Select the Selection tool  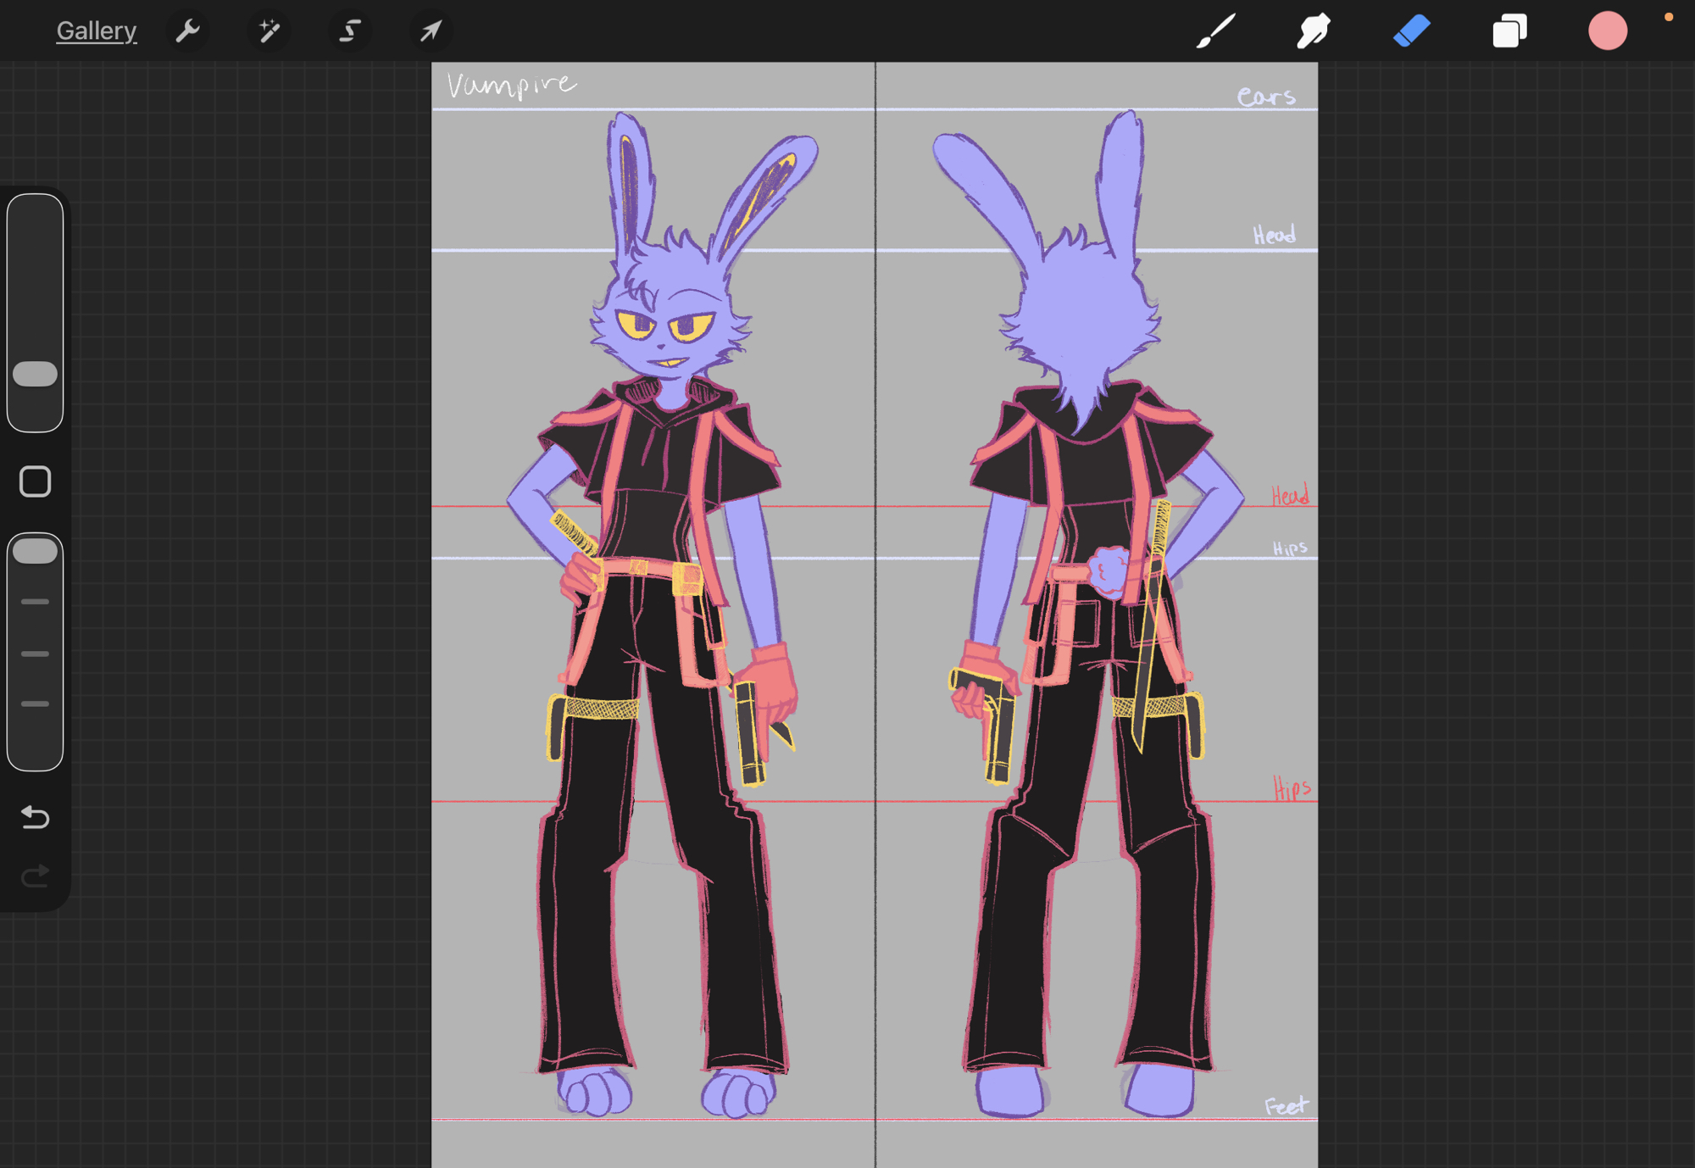(x=349, y=31)
